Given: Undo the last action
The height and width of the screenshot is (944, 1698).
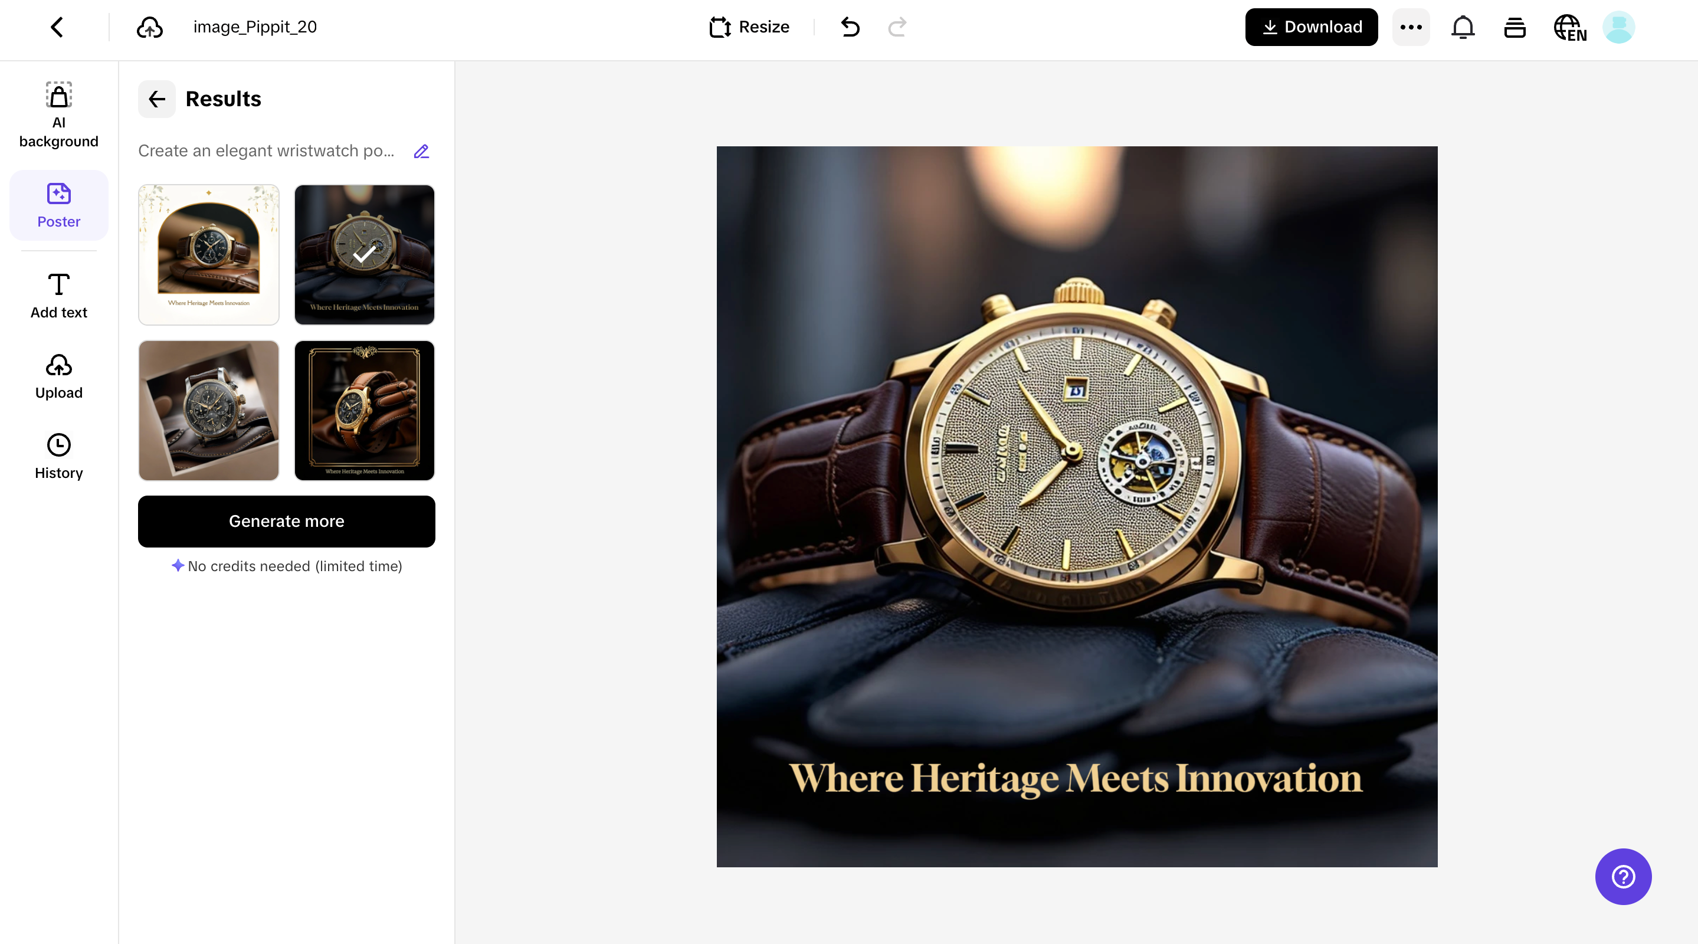Looking at the screenshot, I should (x=850, y=27).
